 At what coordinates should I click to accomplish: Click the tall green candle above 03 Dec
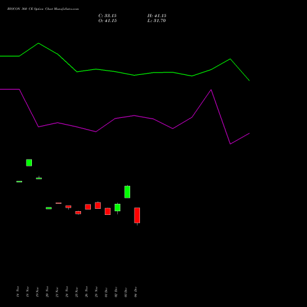127,192
